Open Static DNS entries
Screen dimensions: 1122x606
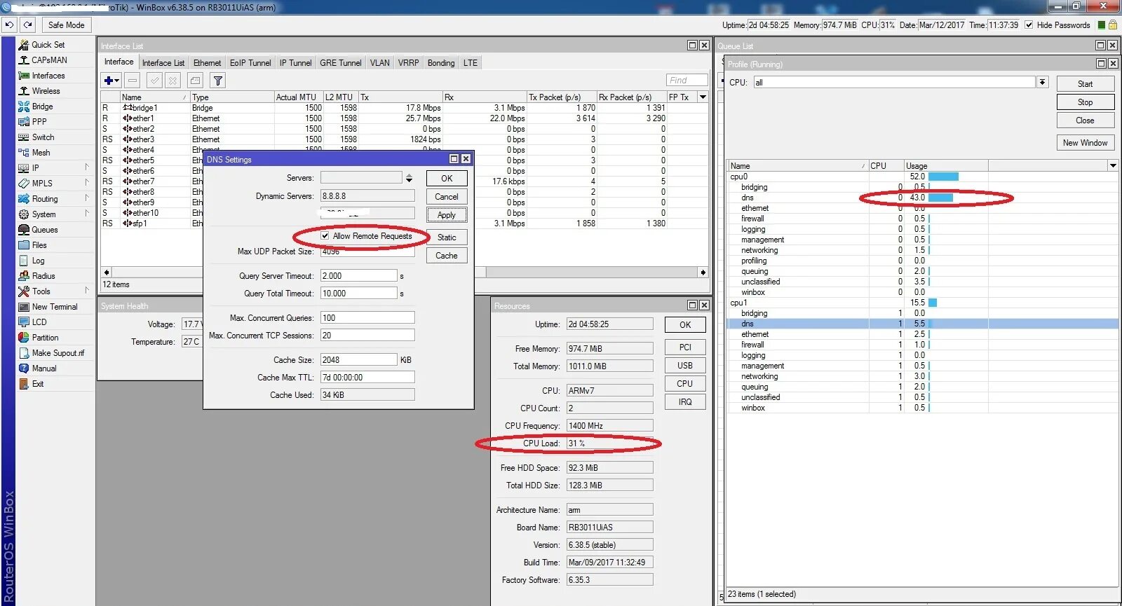point(447,237)
